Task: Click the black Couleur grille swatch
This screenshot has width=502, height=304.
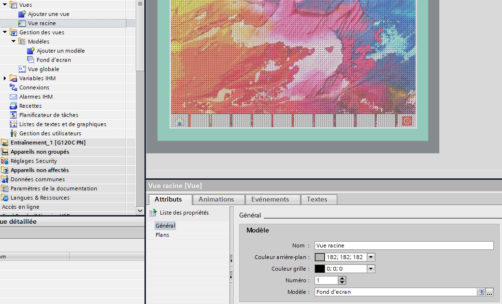Action: [x=320, y=269]
